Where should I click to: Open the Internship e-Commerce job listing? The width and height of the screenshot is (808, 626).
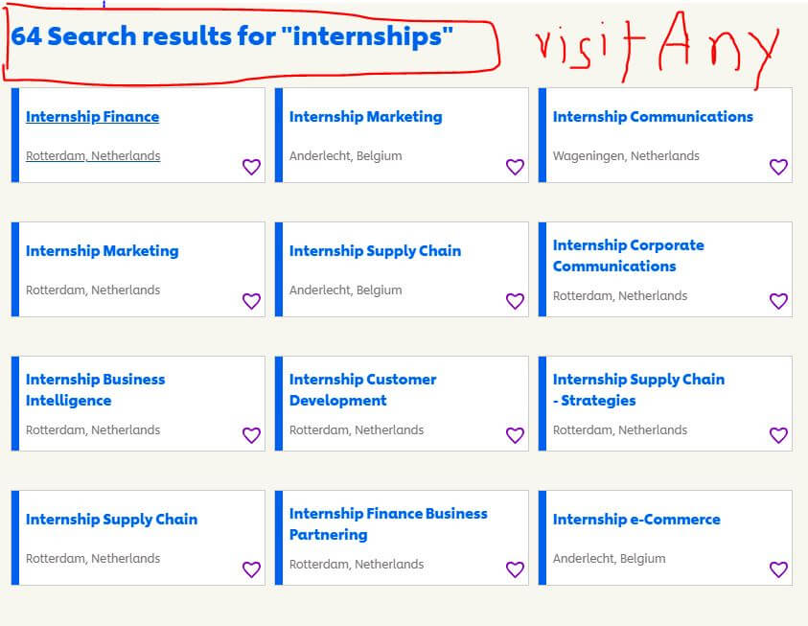[x=636, y=519]
